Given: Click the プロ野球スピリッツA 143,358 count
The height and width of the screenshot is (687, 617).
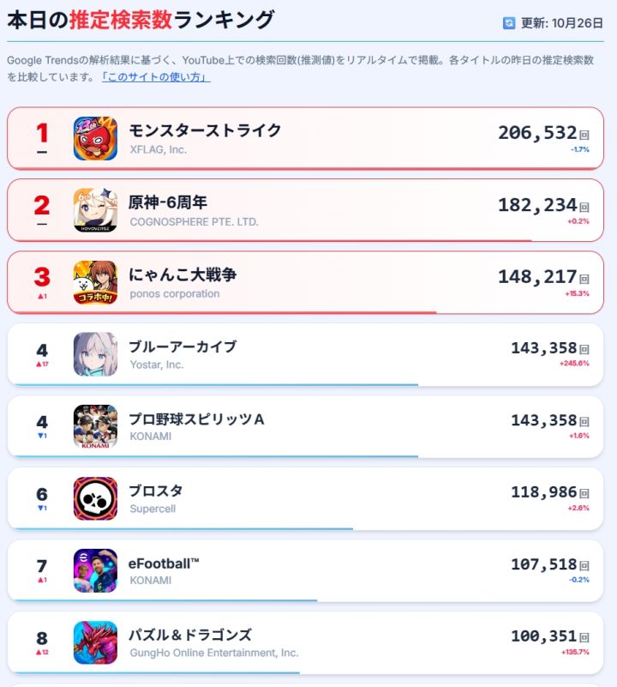Looking at the screenshot, I should click(544, 420).
